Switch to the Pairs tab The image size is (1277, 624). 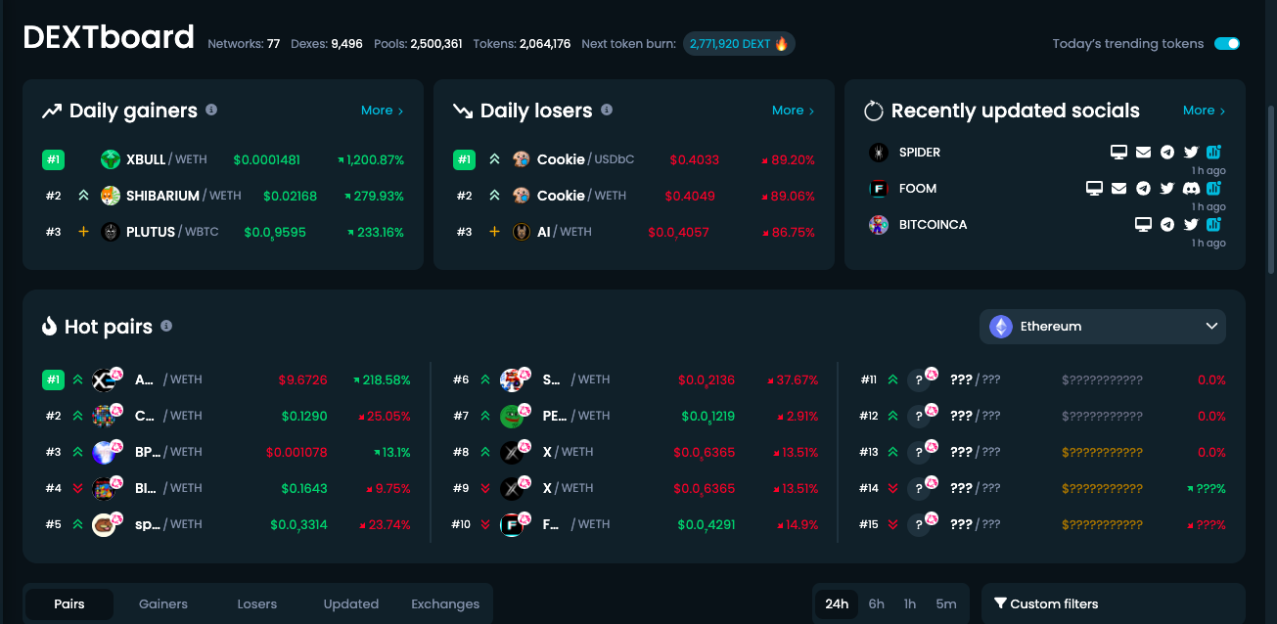69,604
